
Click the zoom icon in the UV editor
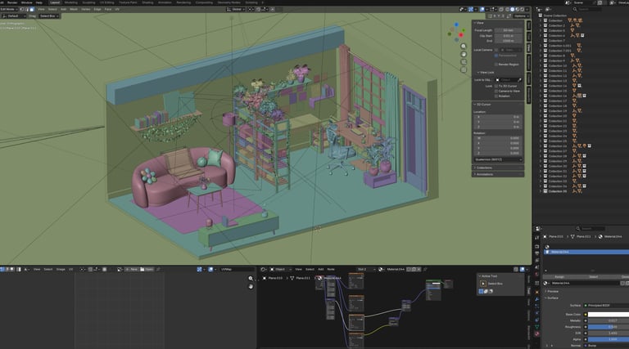pos(251,279)
